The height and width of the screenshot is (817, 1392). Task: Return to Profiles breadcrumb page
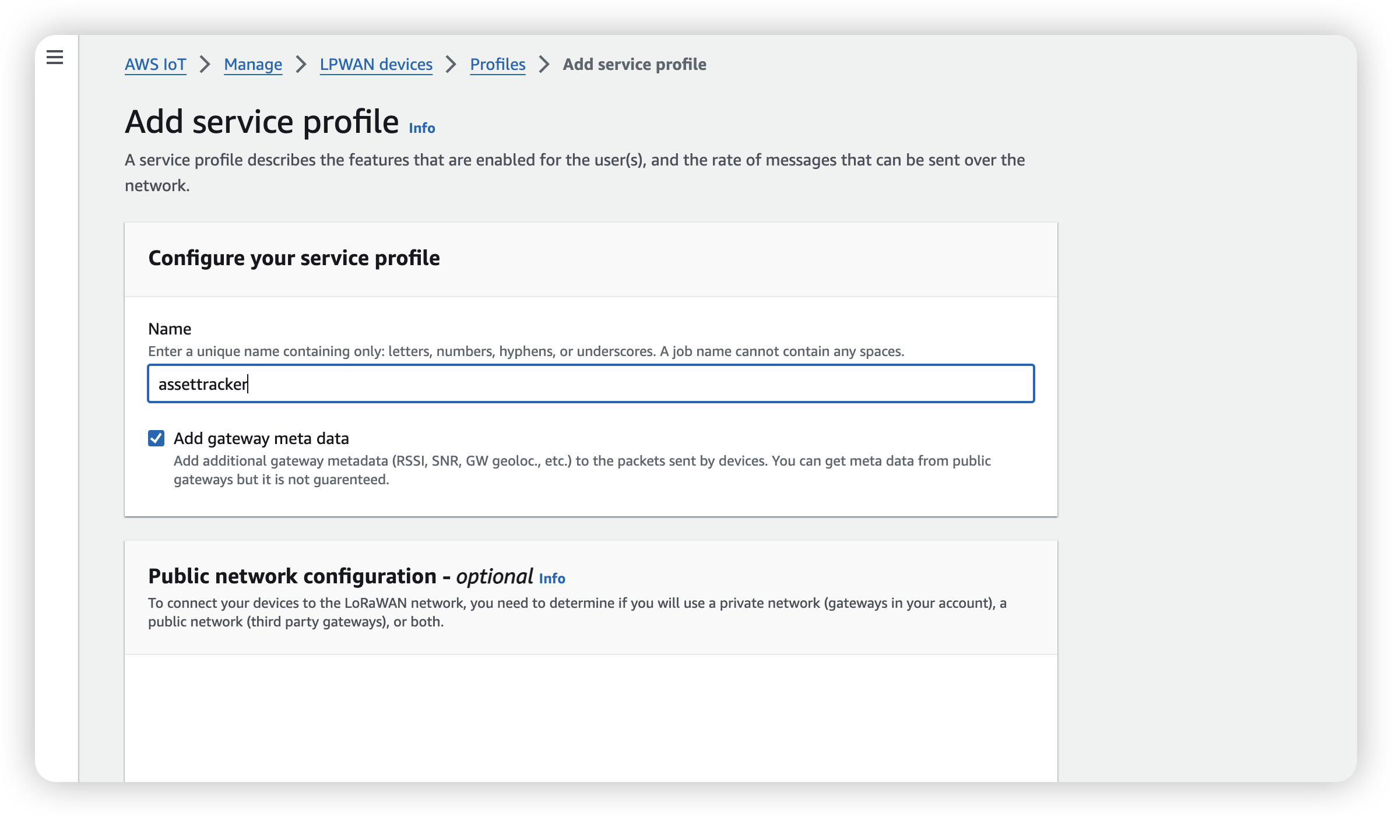(498, 64)
